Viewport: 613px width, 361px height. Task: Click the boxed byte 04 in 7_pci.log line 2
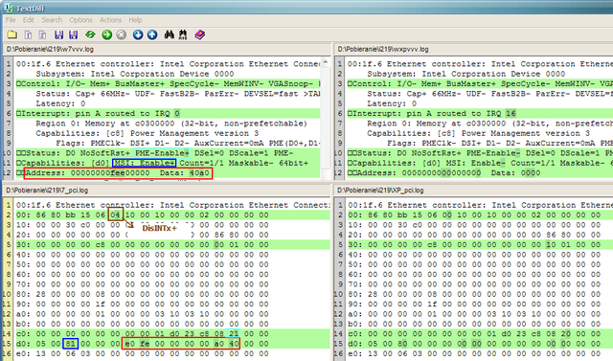tap(115, 214)
